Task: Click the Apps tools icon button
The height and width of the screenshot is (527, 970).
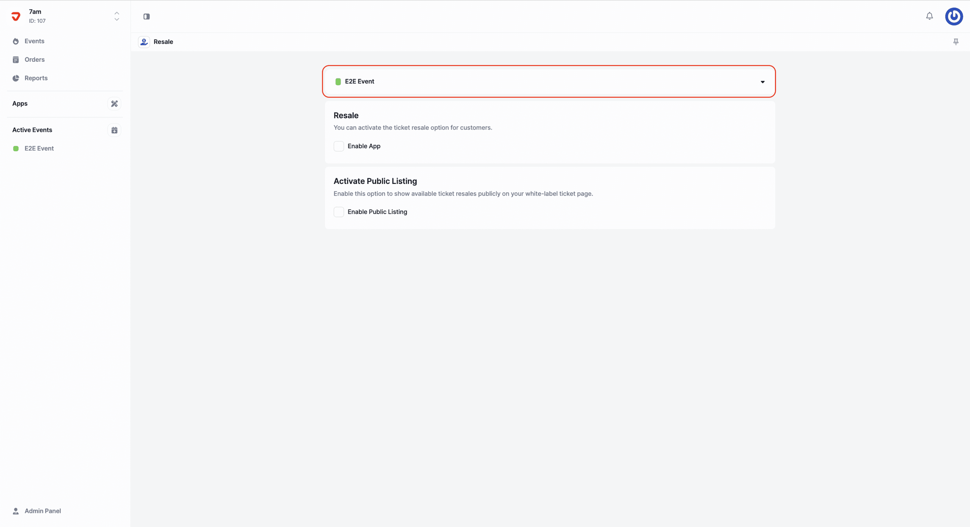Action: point(114,104)
